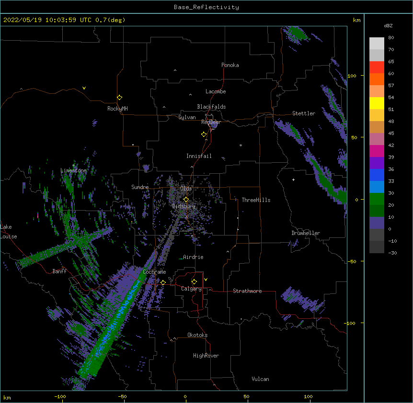The width and height of the screenshot is (413, 403).
Task: Click the km unit label at top right
Action: tap(356, 20)
